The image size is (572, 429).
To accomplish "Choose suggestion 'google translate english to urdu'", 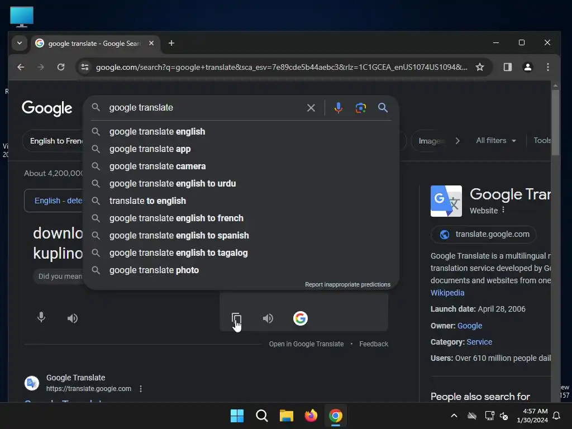I will (x=241, y=183).
